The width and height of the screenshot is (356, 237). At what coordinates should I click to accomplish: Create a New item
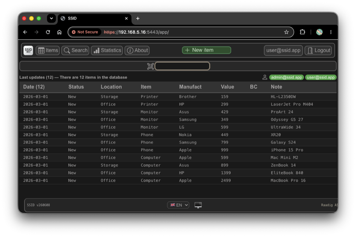pos(206,50)
